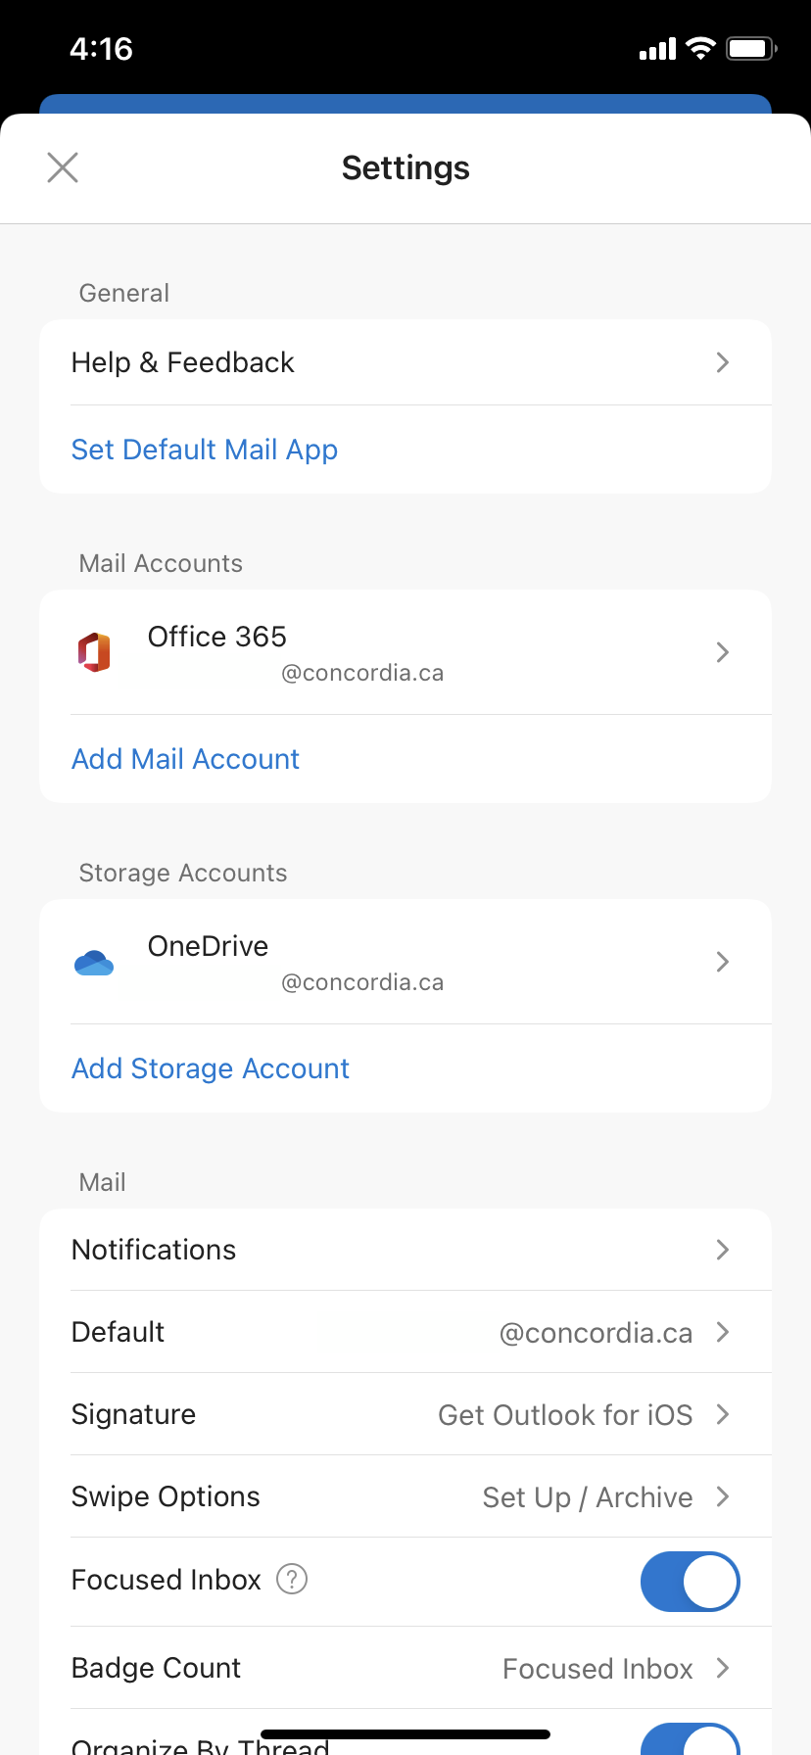Viewport: 811px width, 1755px height.
Task: Open the Default mail account label
Action: pos(119,1332)
